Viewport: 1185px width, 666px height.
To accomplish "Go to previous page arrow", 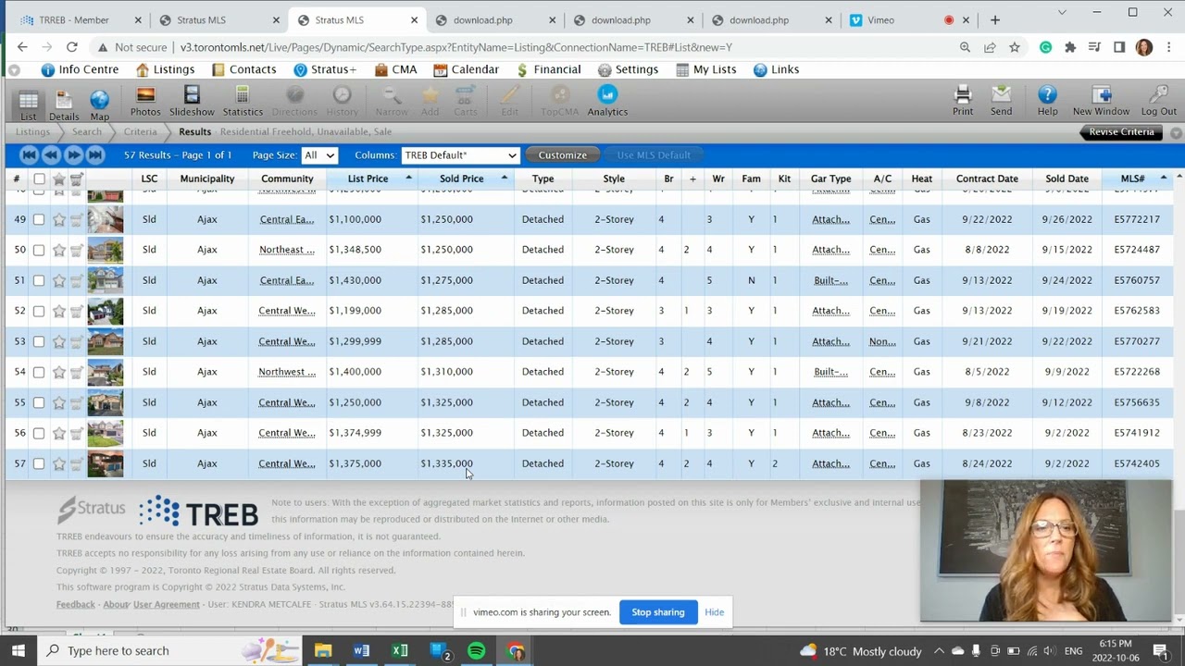I will (x=51, y=155).
